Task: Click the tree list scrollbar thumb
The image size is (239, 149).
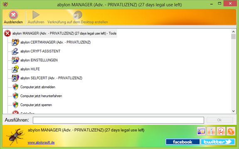Action: (233, 36)
